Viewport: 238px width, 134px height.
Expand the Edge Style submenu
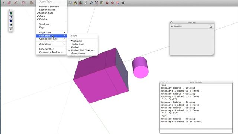point(51,32)
